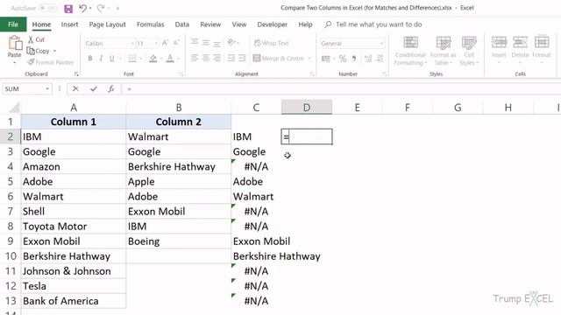
Task: Apply Align Right in the Alignment group
Action: click(217, 58)
